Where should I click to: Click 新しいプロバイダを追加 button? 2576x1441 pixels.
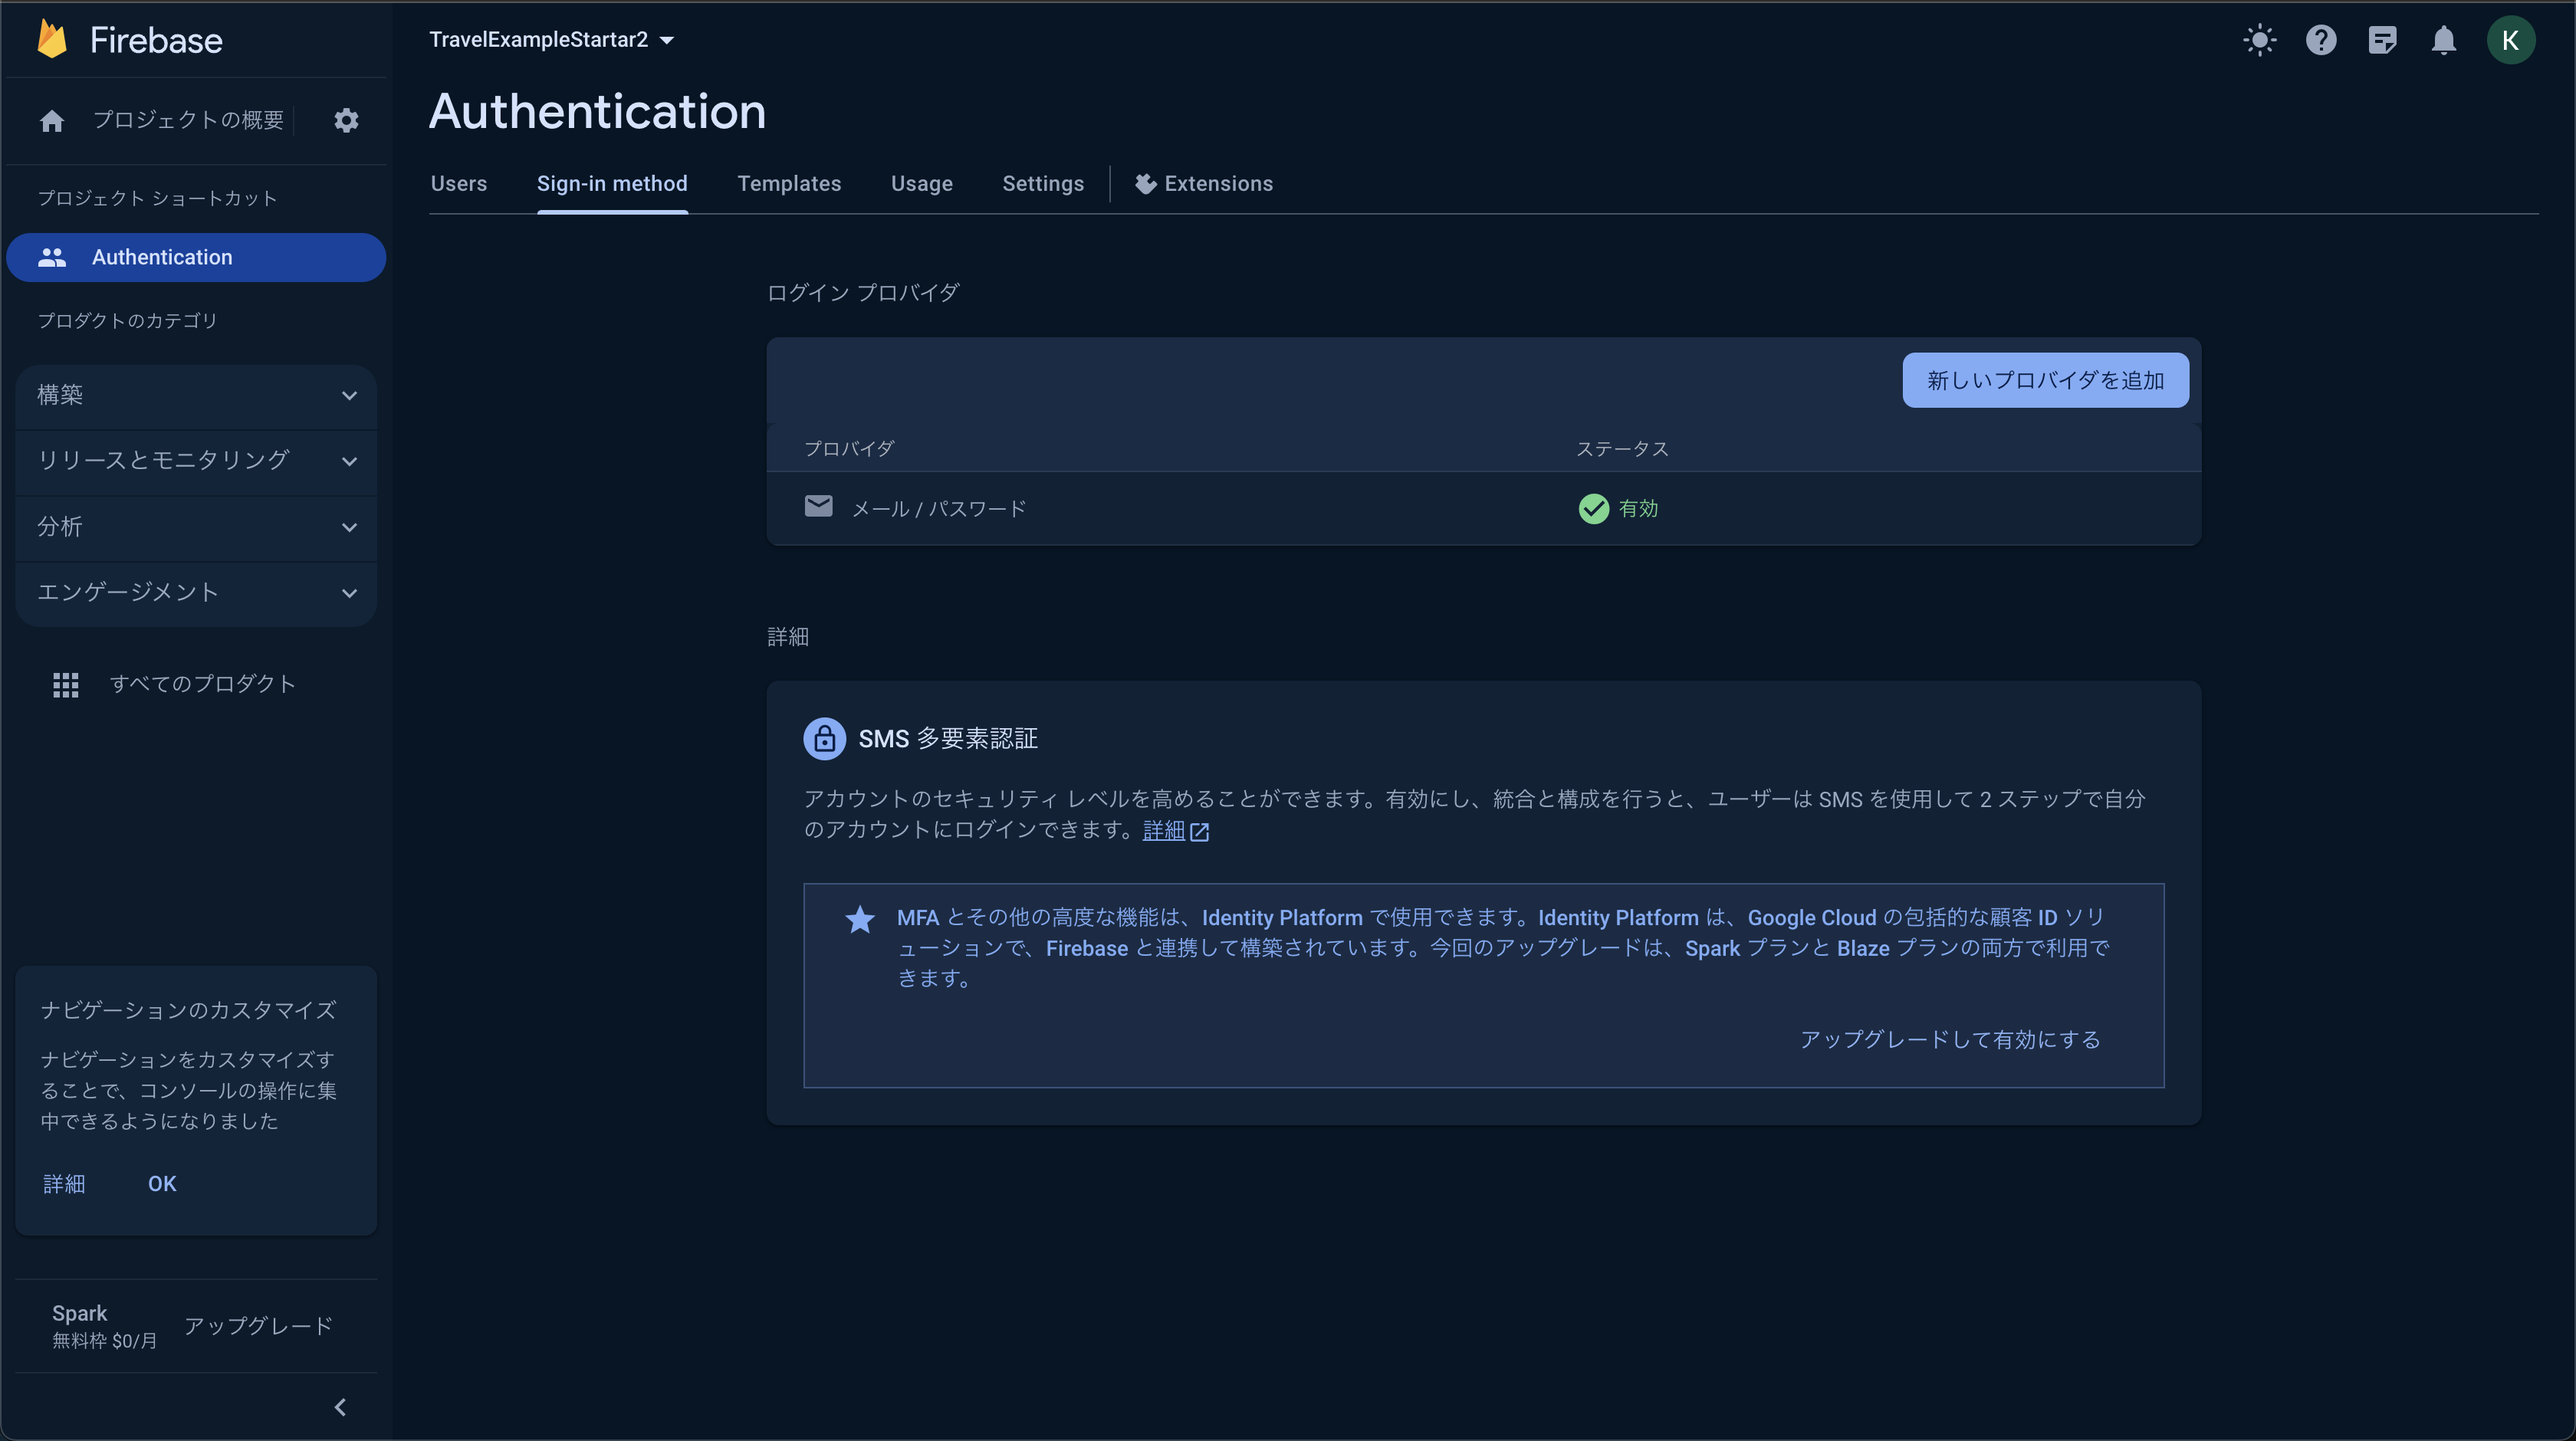[x=2045, y=380]
